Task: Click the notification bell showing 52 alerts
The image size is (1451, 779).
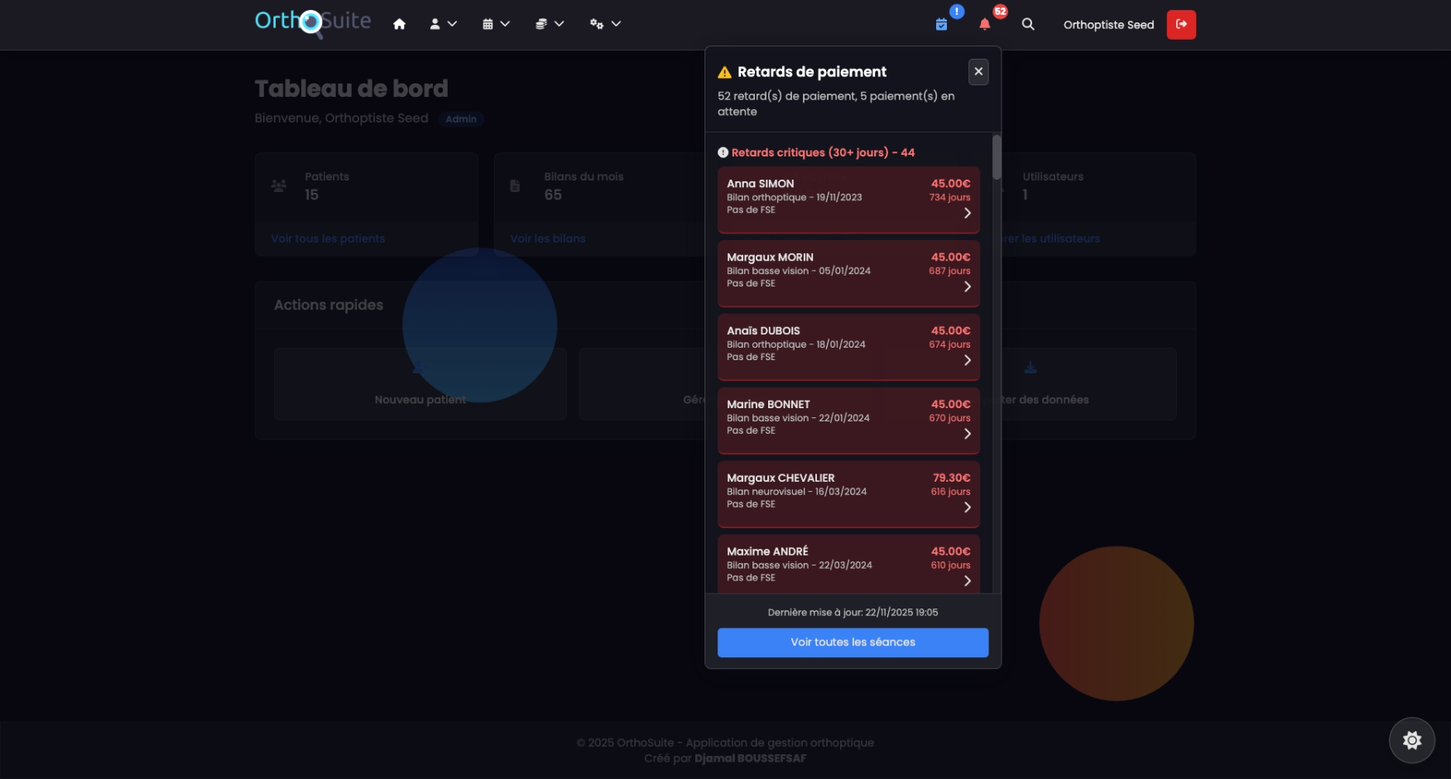Action: (985, 25)
